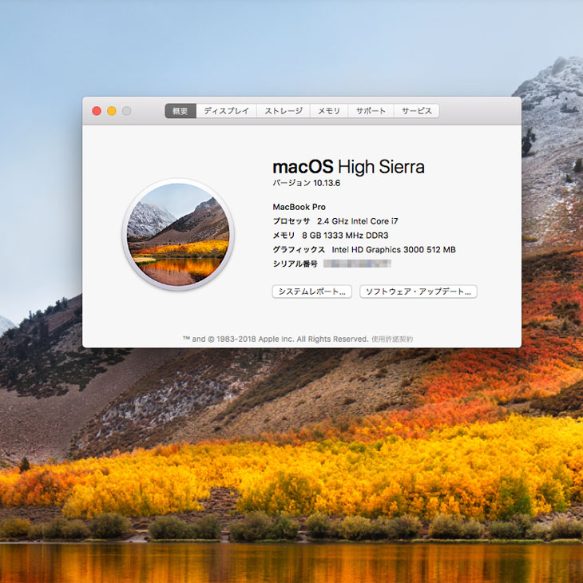Switch to the 概要 tab
Viewport: 583px width, 583px height.
180,111
